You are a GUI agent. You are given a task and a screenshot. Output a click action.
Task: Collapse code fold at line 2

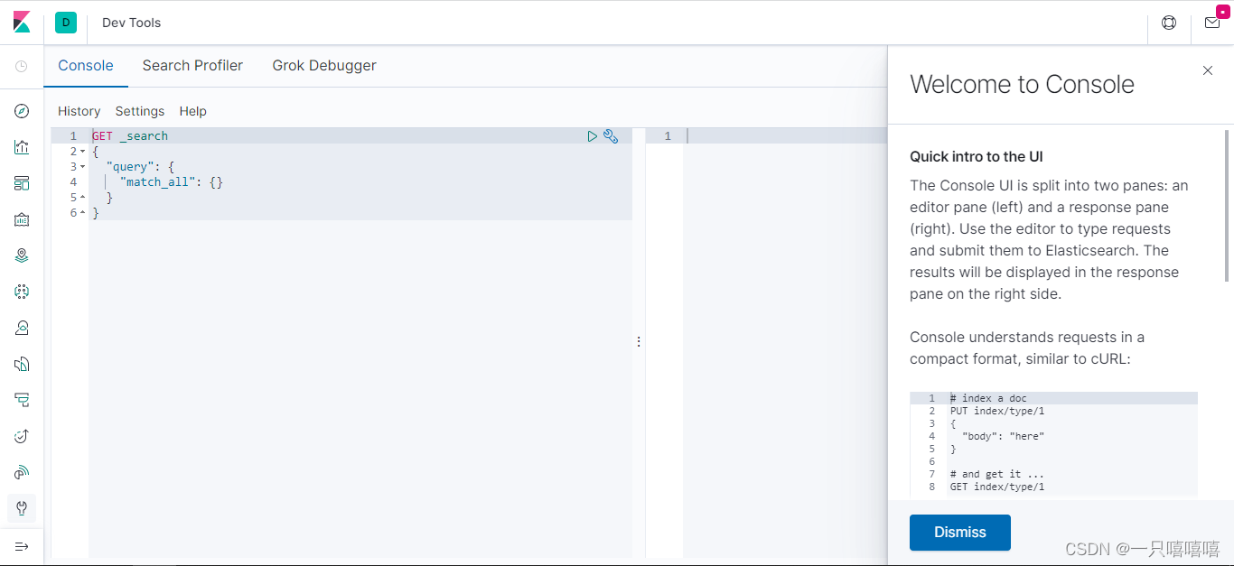[x=82, y=152]
